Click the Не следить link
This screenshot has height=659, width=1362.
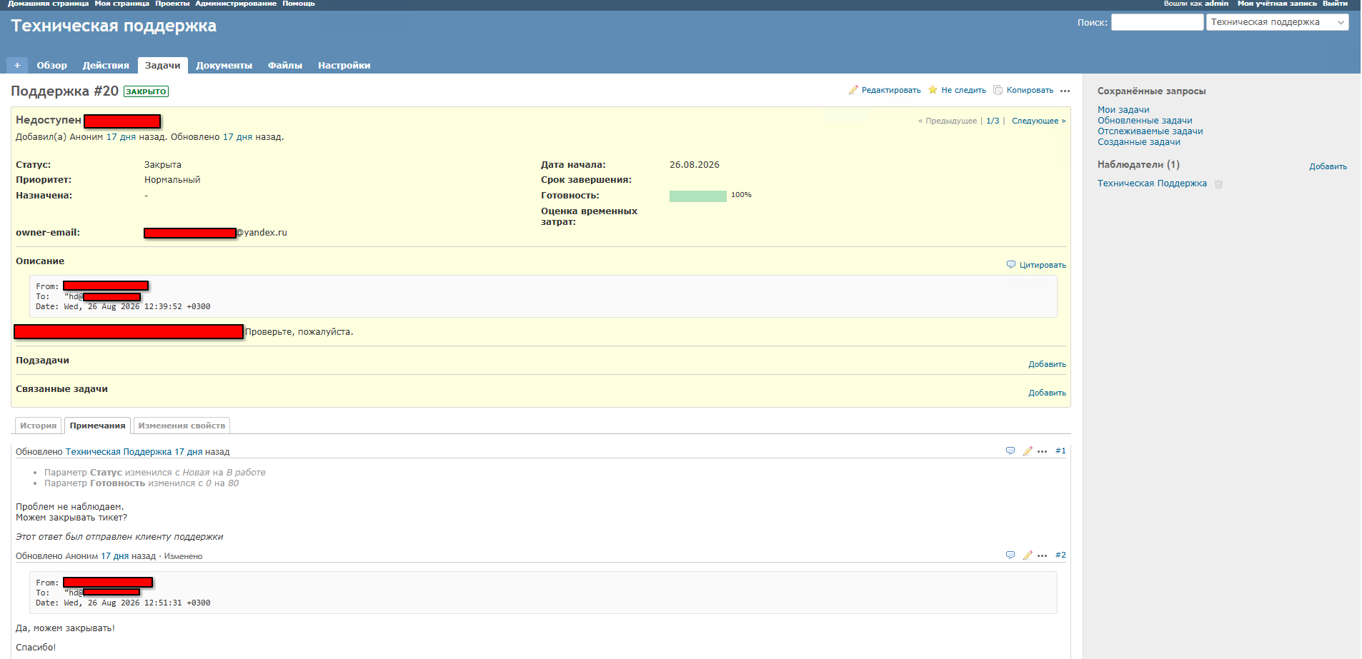[x=963, y=90]
